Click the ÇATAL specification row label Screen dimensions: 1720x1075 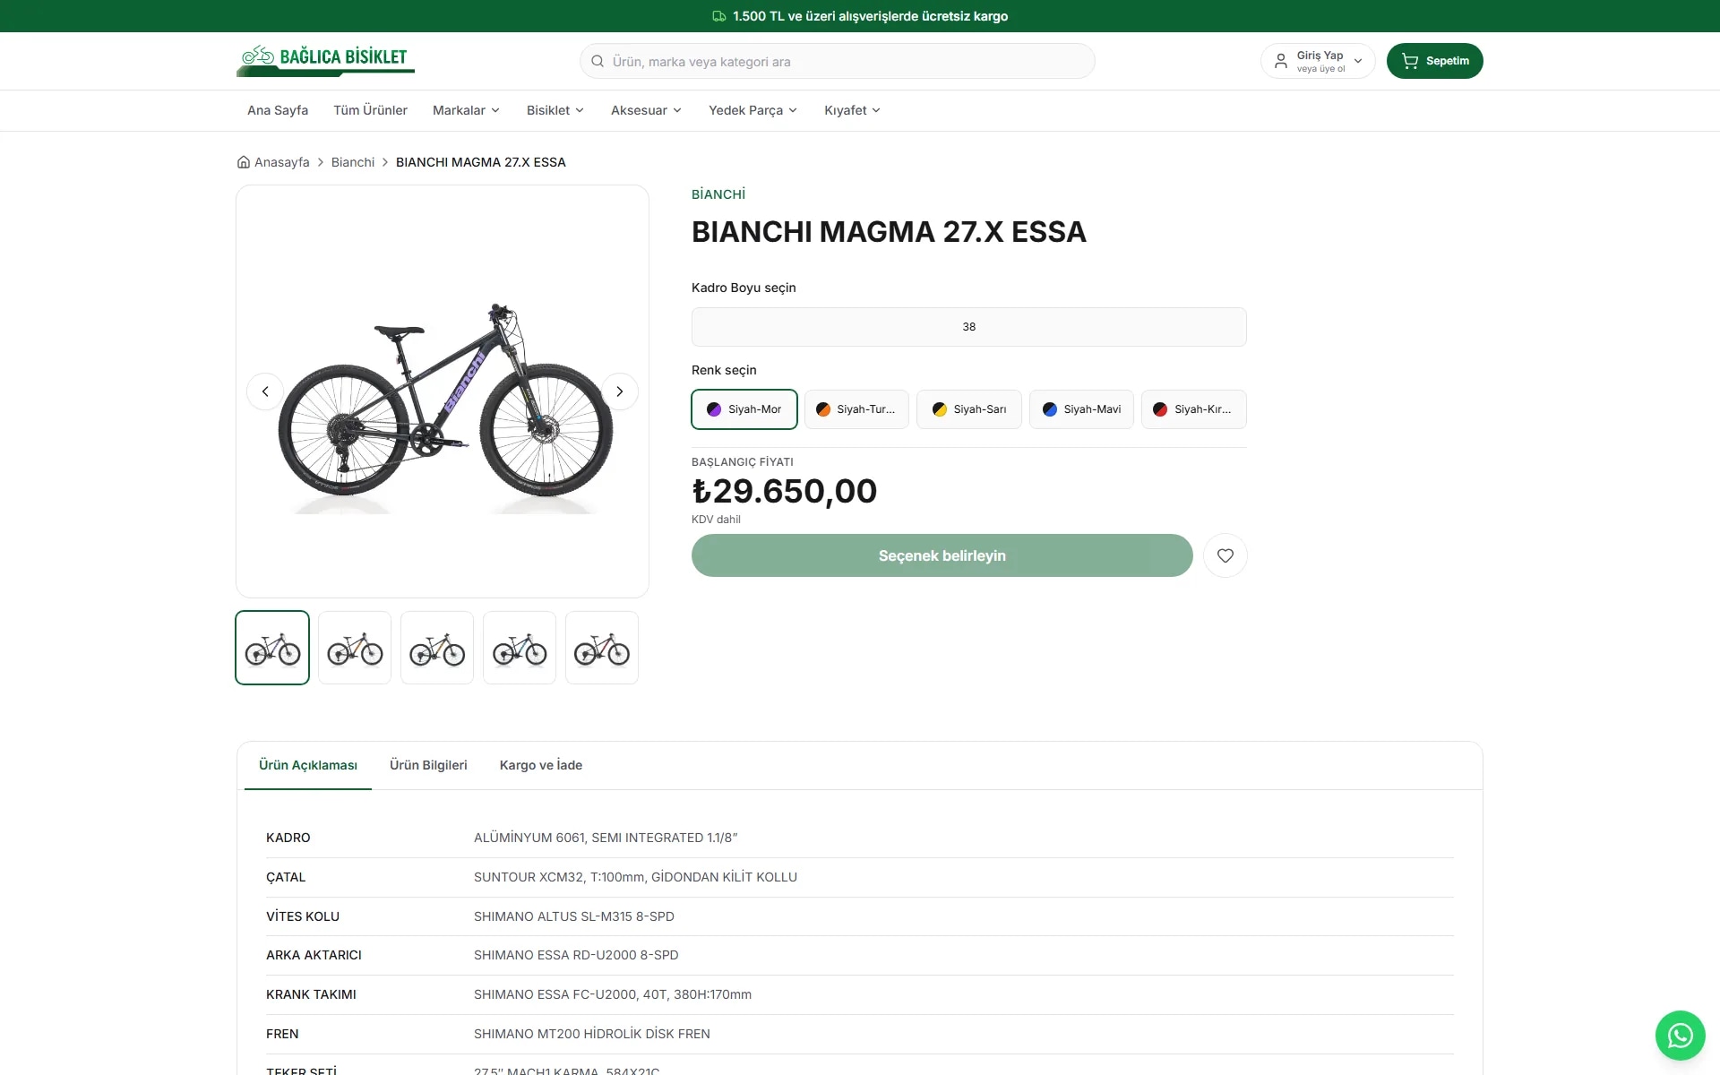click(x=286, y=877)
